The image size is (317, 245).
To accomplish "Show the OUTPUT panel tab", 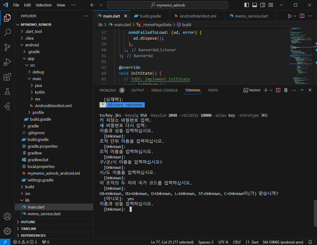I will coord(138,90).
